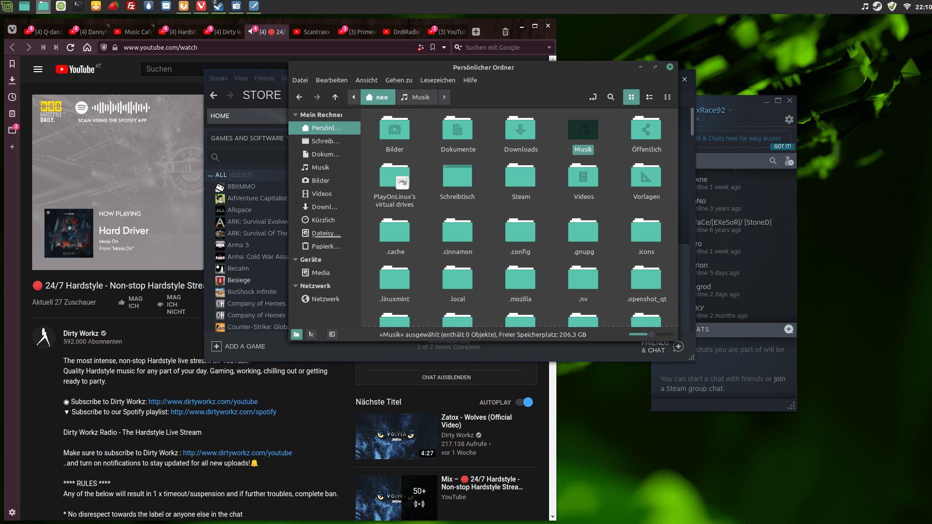Show tree view sidebar in file manager
Screen dimensions: 932x524
click(311, 334)
